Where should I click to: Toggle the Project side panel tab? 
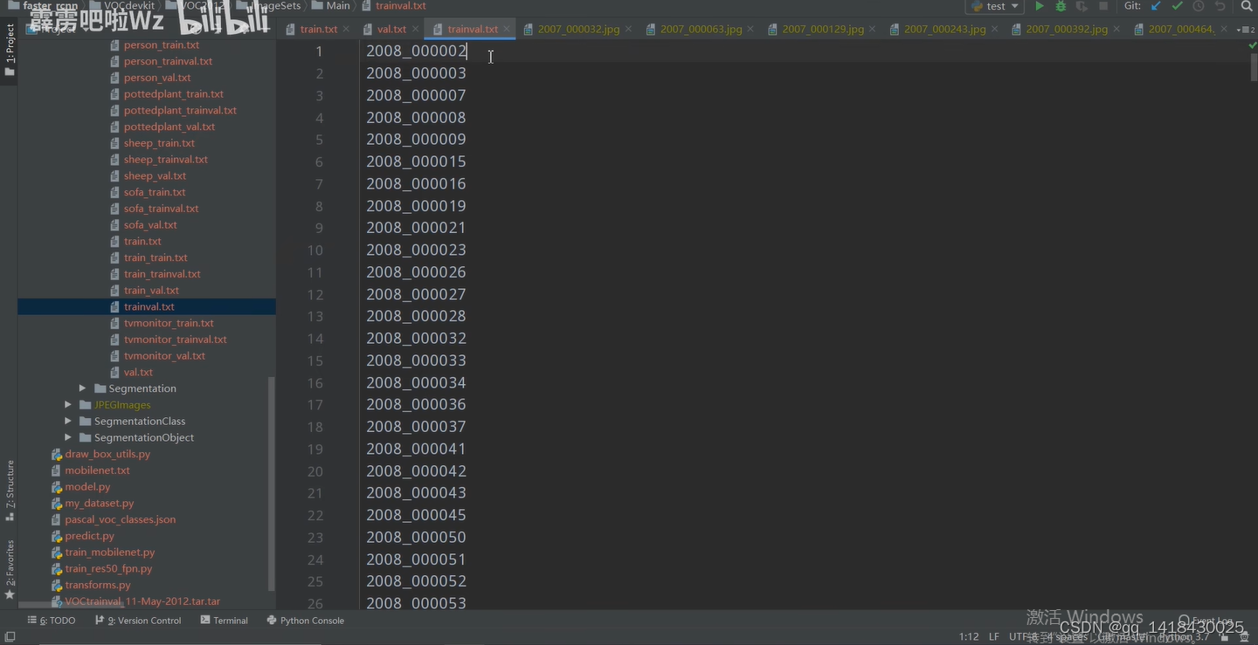[x=10, y=50]
